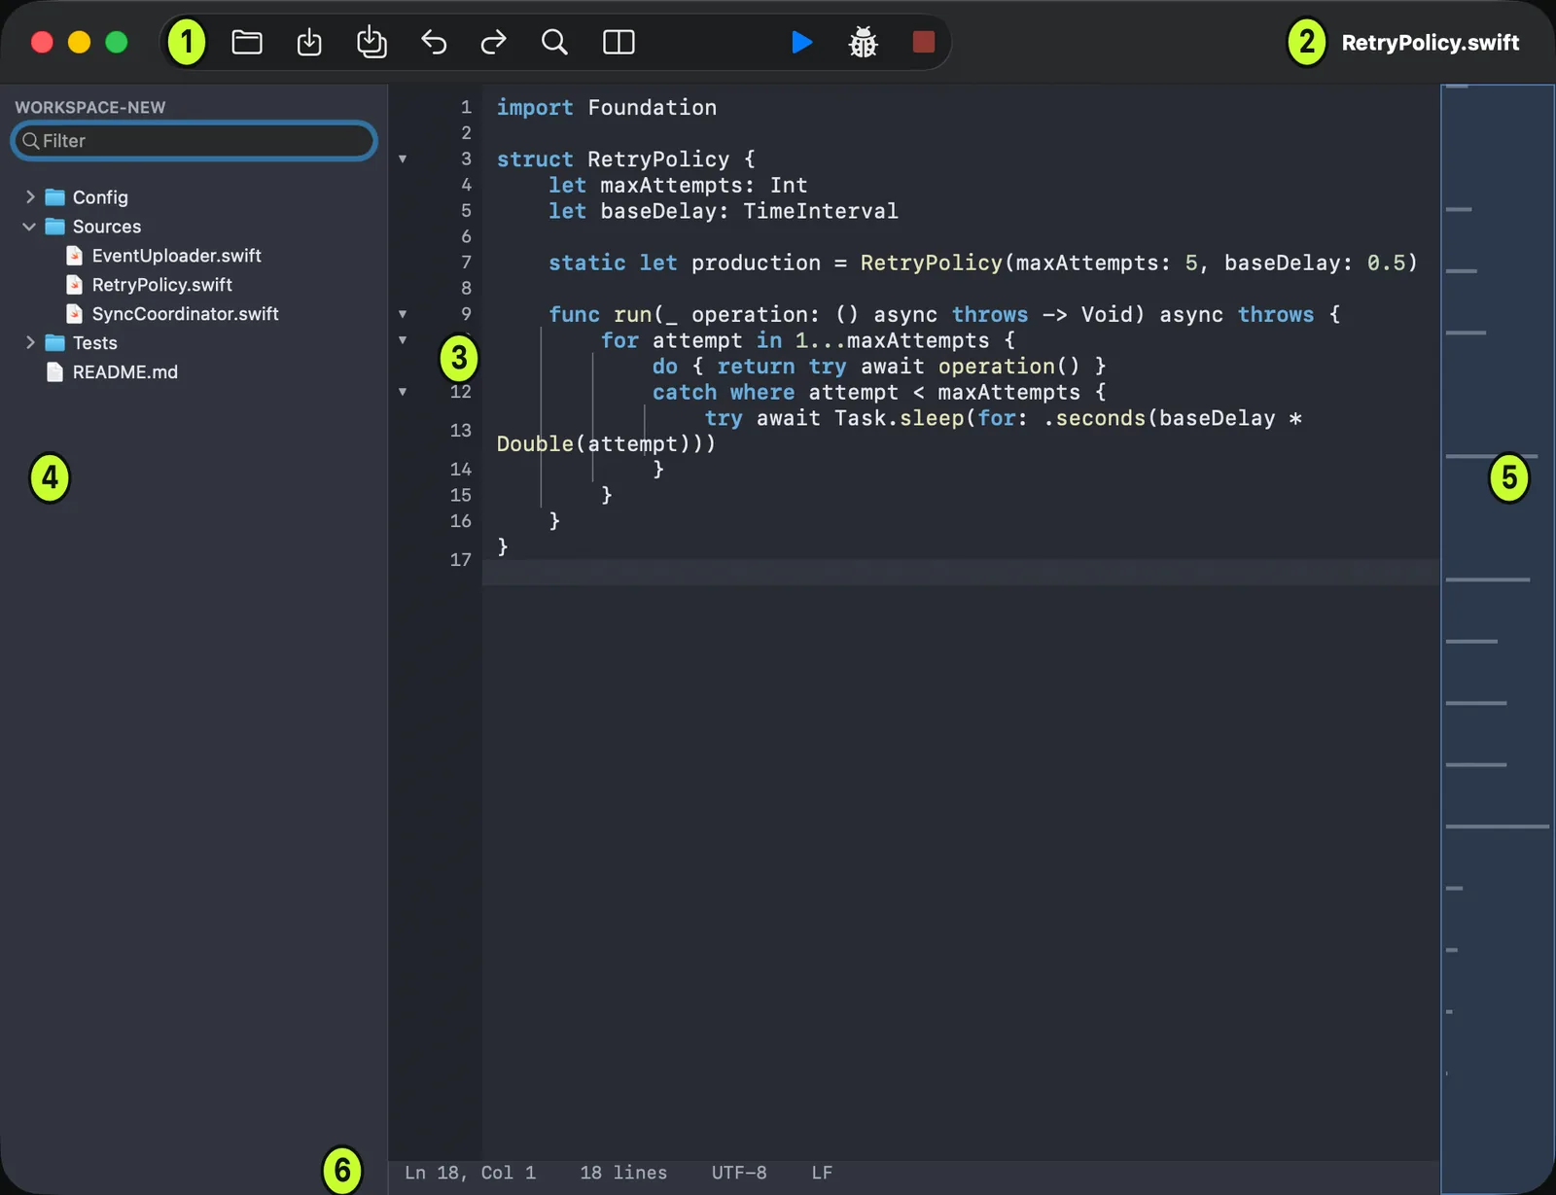Image resolution: width=1556 pixels, height=1195 pixels.
Task: Focus the Filter field in the sidebar
Action: (194, 141)
